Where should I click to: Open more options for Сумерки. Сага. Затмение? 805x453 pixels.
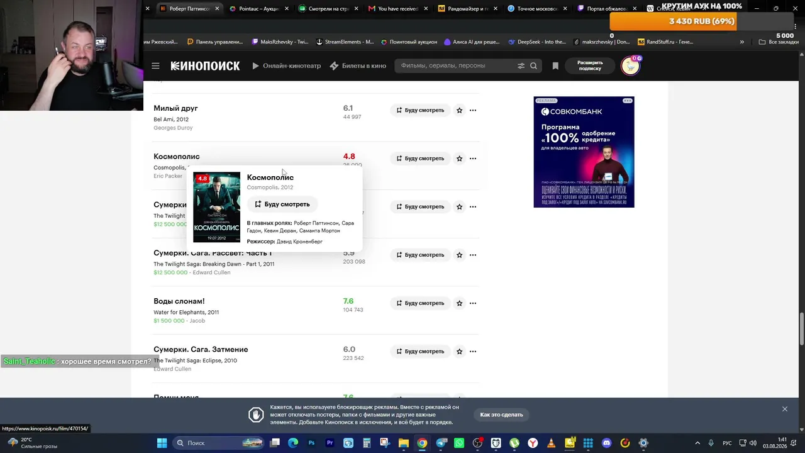coord(473,351)
